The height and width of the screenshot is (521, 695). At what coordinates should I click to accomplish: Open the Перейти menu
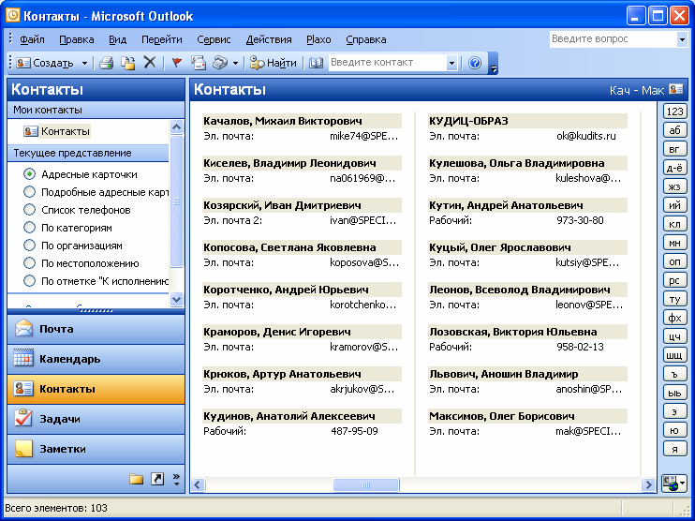tap(162, 39)
